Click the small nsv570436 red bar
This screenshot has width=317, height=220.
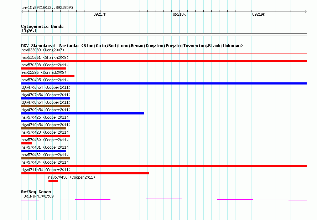53,181
